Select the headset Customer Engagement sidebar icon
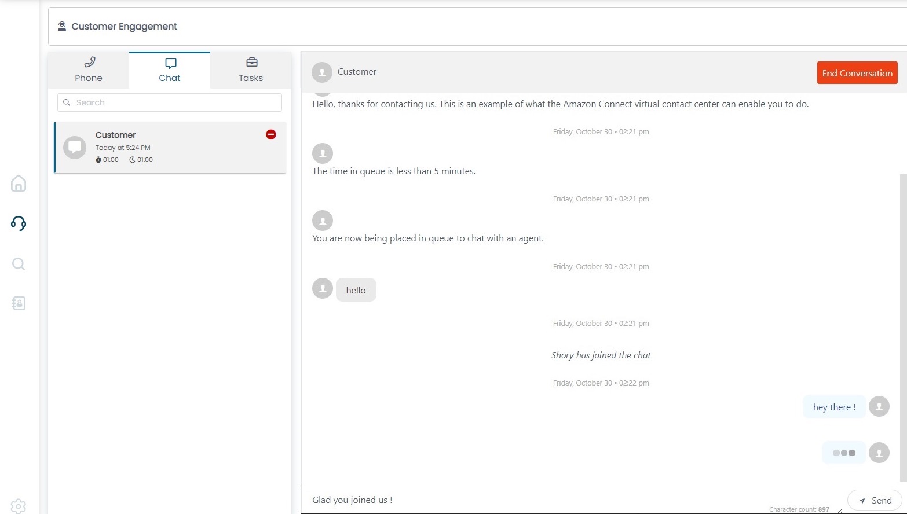The width and height of the screenshot is (907, 514). click(x=19, y=223)
